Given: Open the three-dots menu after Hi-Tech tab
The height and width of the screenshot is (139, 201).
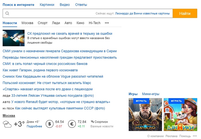Looking at the screenshot, I should (107, 23).
